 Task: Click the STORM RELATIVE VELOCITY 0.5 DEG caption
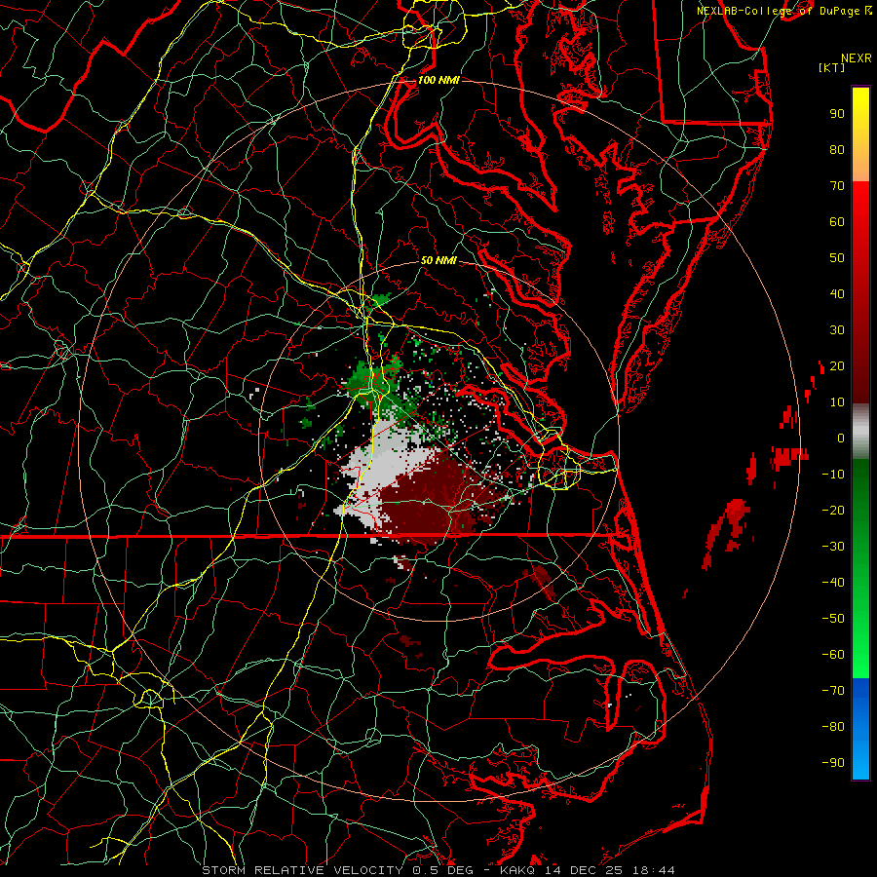[x=337, y=870]
